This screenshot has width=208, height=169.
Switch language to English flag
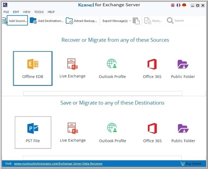[173, 5]
